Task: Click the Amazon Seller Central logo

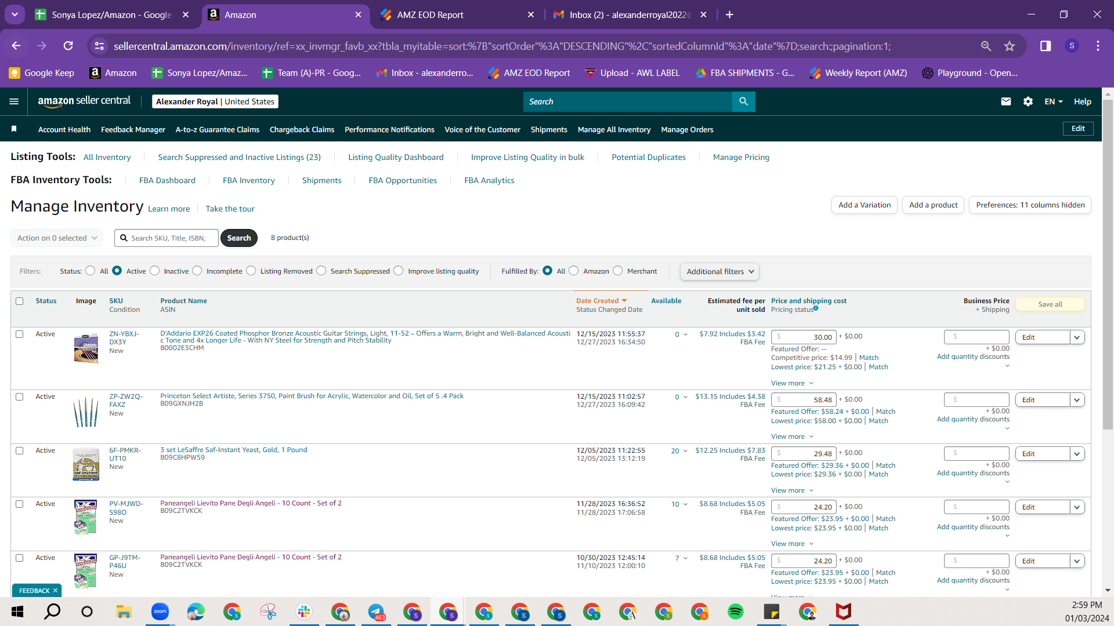Action: click(x=84, y=101)
